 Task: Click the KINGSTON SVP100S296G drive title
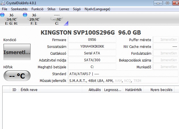click(91, 33)
